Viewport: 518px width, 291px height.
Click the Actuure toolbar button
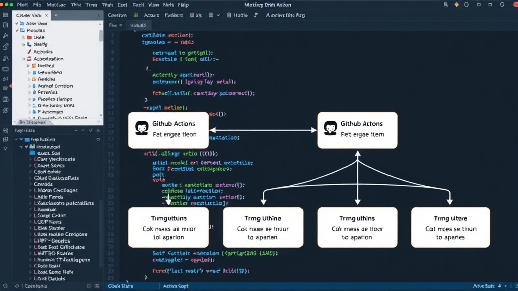tap(151, 15)
